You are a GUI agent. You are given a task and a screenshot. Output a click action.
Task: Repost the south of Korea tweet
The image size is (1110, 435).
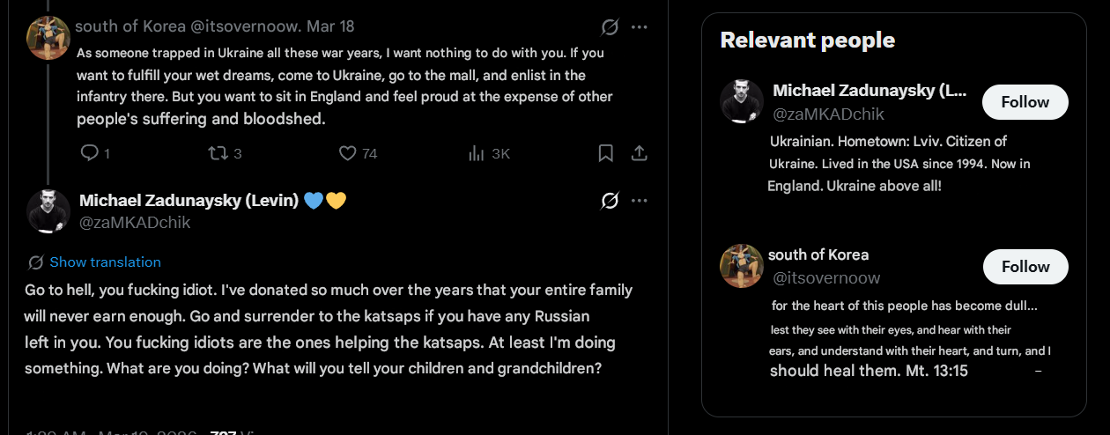click(x=217, y=153)
